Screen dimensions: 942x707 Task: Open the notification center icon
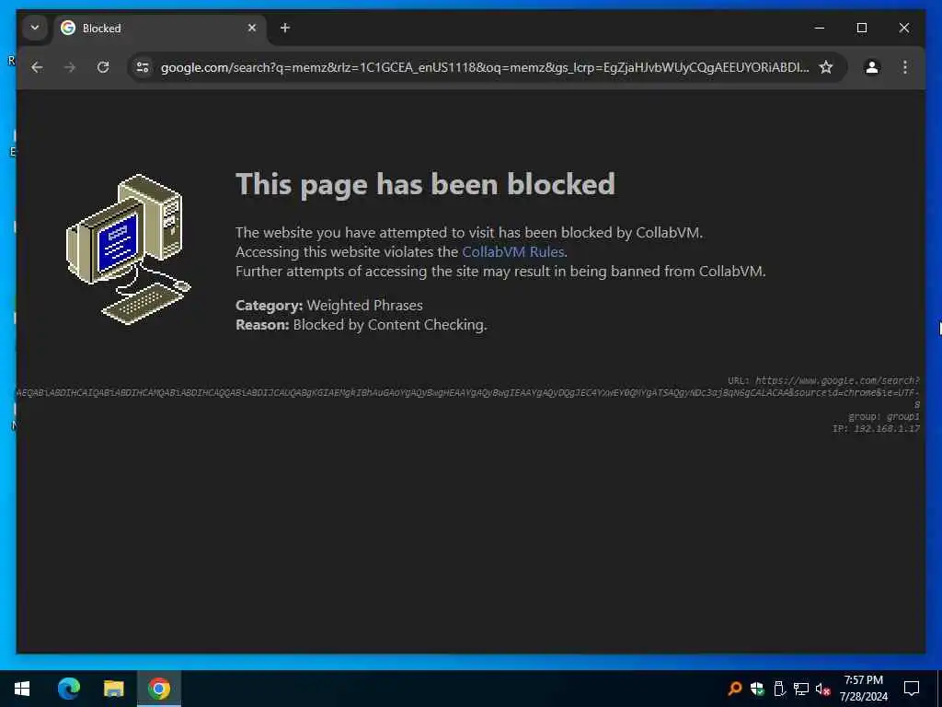(x=912, y=689)
